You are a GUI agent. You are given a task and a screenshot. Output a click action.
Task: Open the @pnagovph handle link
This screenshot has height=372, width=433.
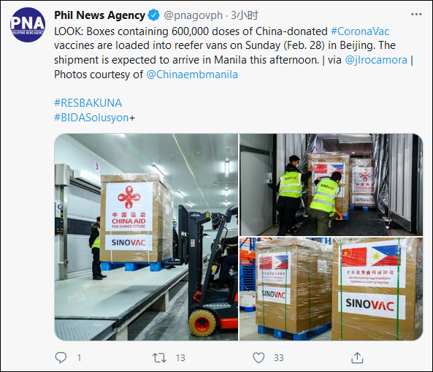(x=193, y=15)
